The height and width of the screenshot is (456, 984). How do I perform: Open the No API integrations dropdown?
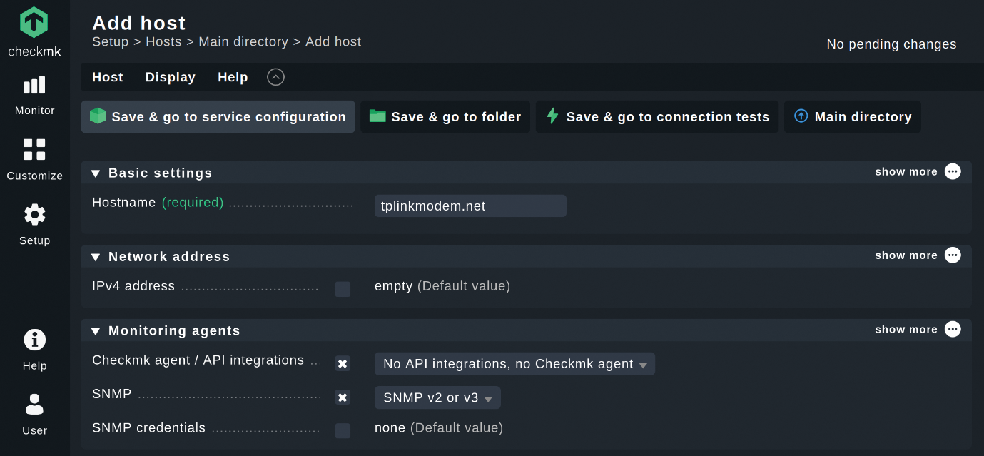(514, 364)
